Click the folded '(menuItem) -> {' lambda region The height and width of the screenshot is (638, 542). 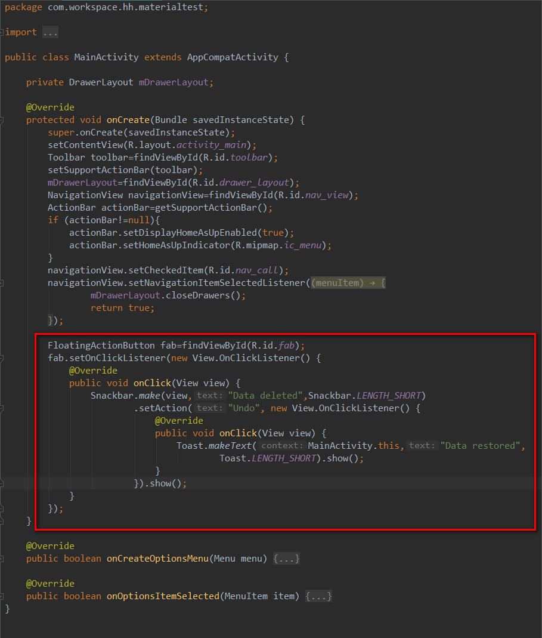(348, 283)
